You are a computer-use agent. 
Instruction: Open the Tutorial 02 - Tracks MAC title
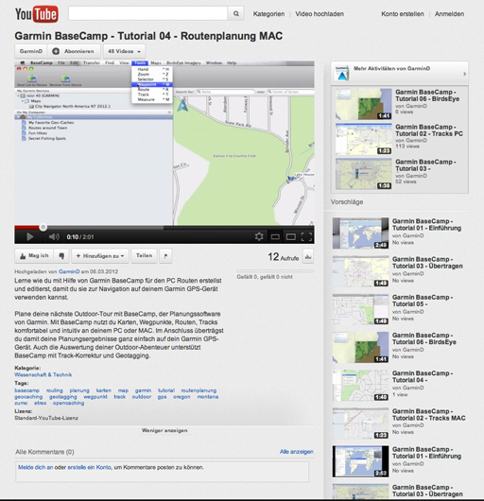click(x=429, y=415)
